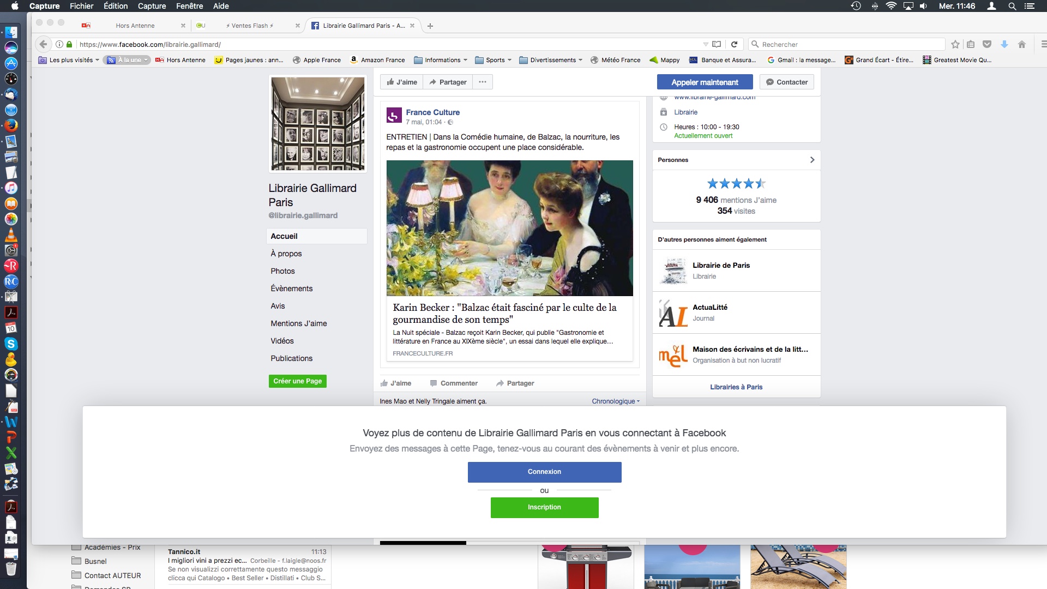1047x589 pixels.
Task: Open Avis in page sidebar
Action: coord(278,306)
